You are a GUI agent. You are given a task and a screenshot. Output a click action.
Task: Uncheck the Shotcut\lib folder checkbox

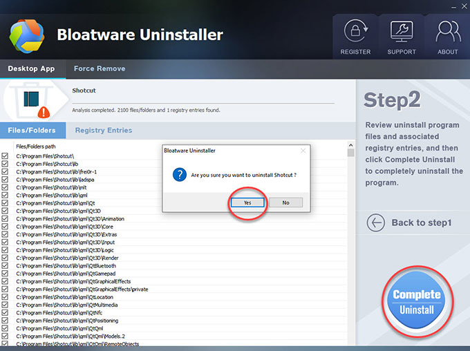pyautogui.click(x=5, y=164)
